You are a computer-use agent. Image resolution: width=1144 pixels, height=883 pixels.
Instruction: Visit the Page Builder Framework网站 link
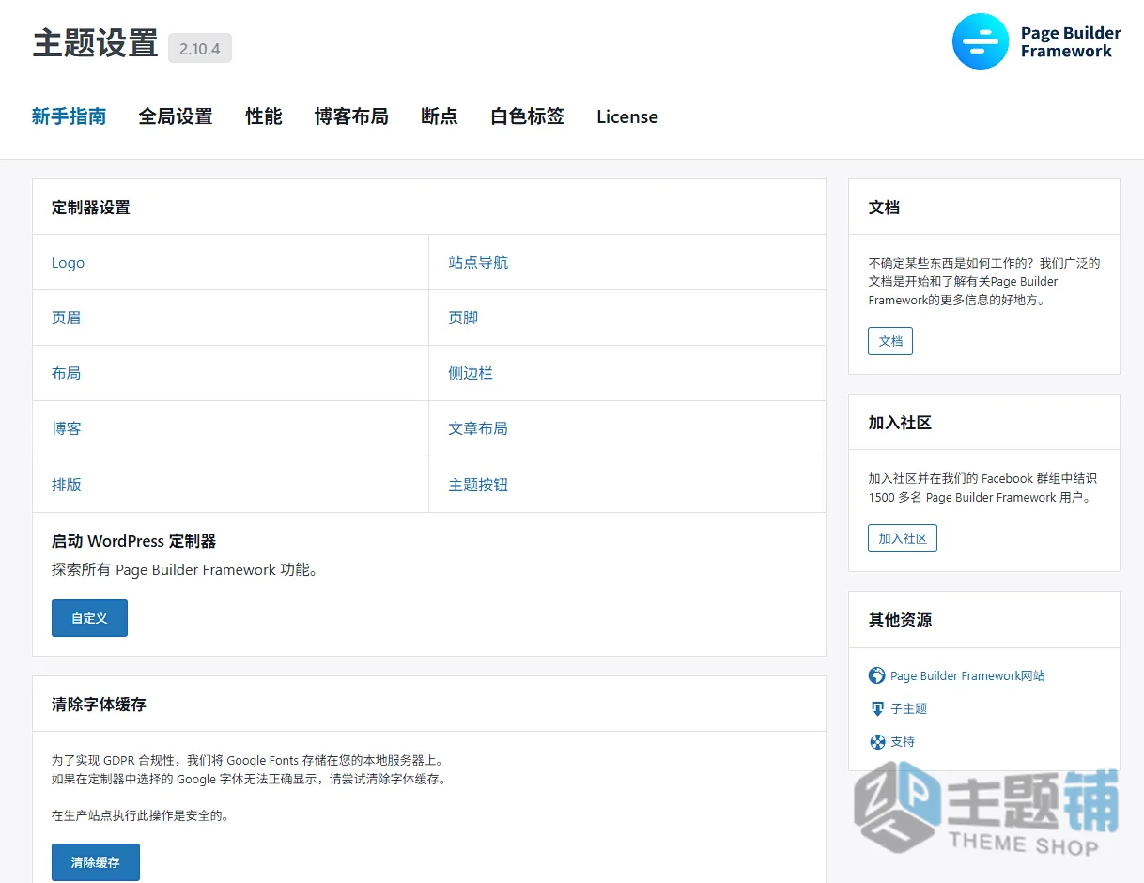(967, 675)
